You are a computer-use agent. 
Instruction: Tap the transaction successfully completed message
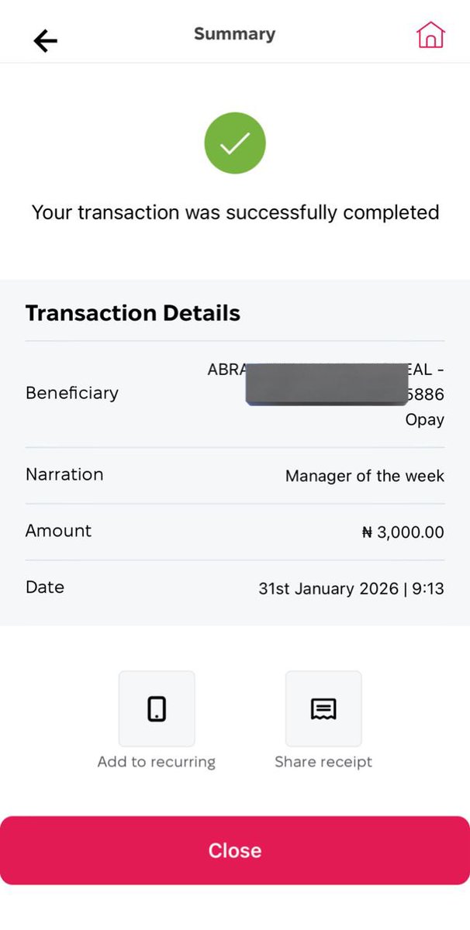[x=235, y=212]
